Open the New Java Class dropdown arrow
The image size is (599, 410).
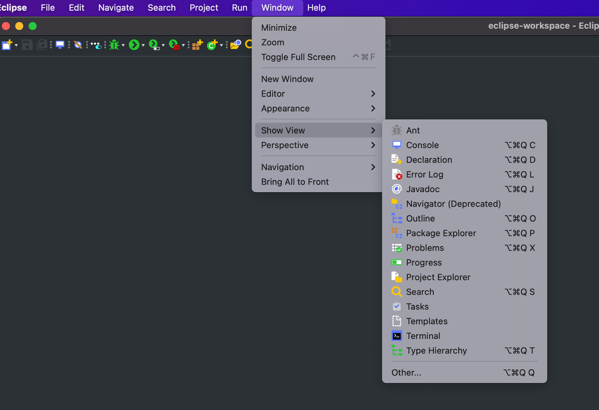point(221,45)
